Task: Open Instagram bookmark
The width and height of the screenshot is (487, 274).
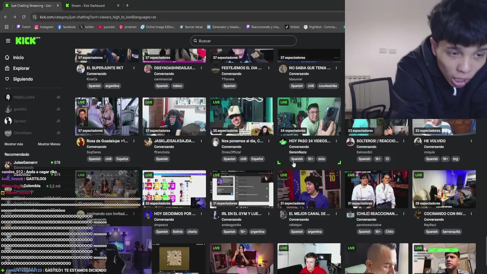Action: pyautogui.click(x=44, y=27)
